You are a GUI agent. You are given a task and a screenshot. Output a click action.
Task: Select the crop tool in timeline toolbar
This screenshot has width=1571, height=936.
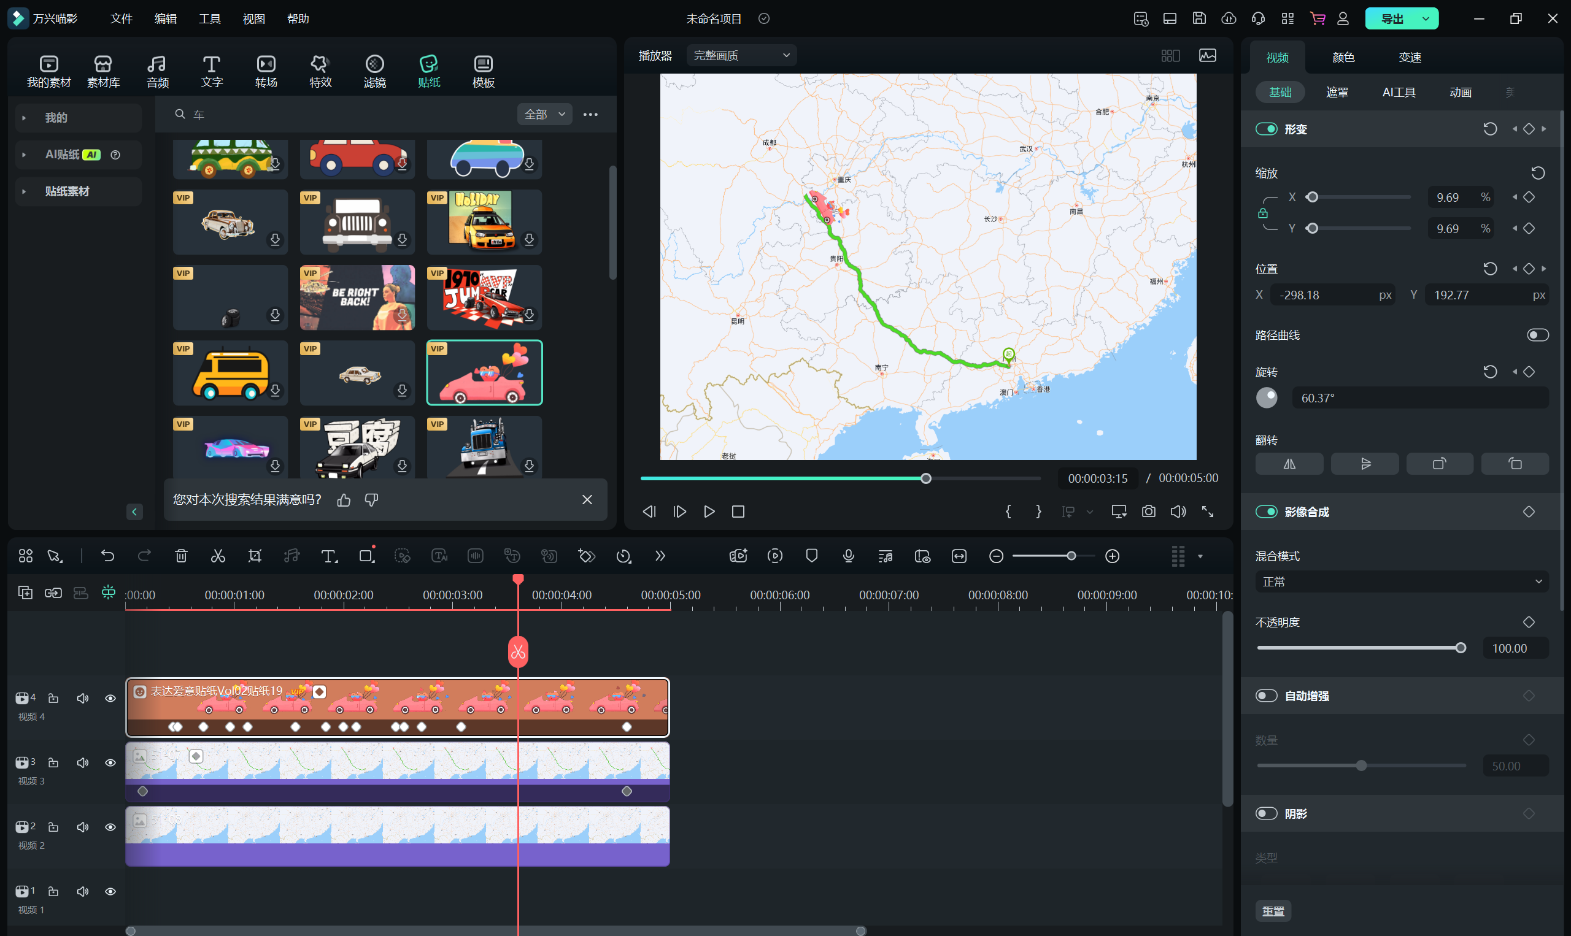point(255,556)
